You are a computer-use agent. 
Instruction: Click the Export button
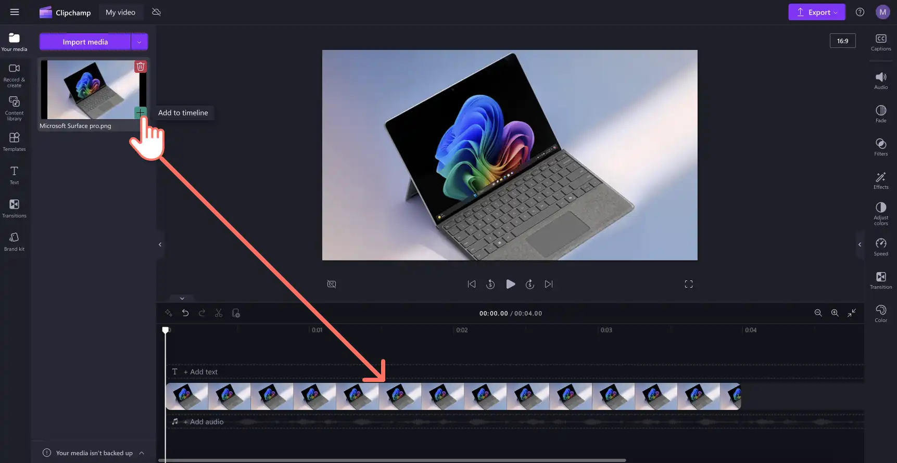(x=816, y=12)
